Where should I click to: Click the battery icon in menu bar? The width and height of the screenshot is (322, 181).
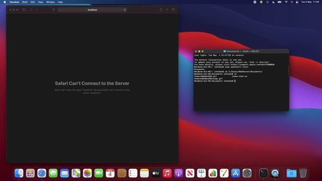click(x=280, y=2)
